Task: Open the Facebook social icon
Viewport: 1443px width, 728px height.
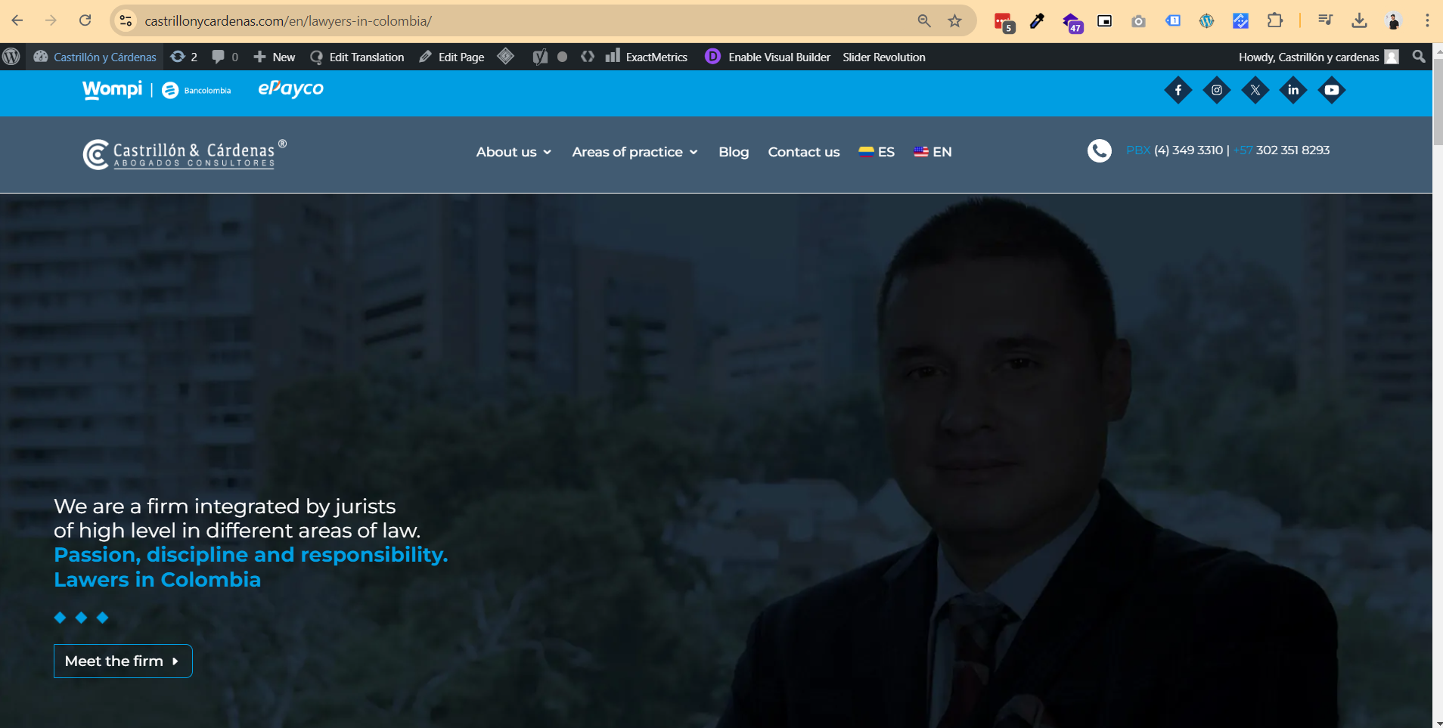Action: (x=1178, y=90)
